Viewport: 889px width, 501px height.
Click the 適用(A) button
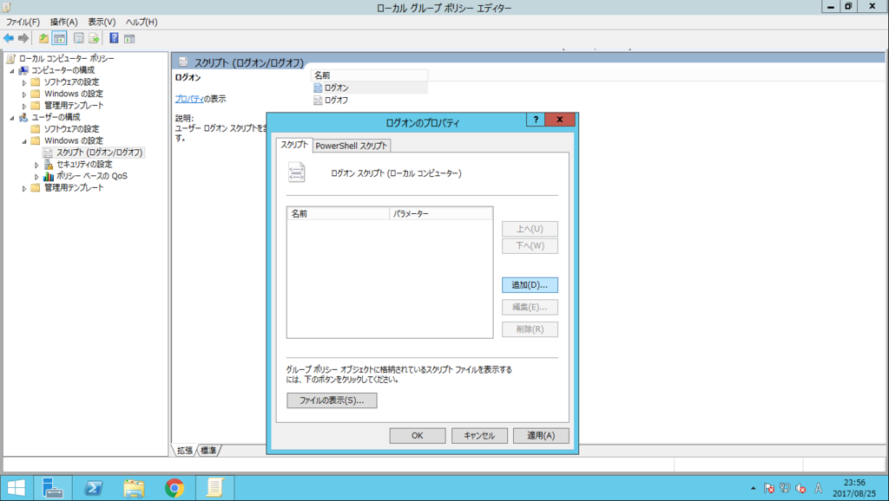(541, 435)
